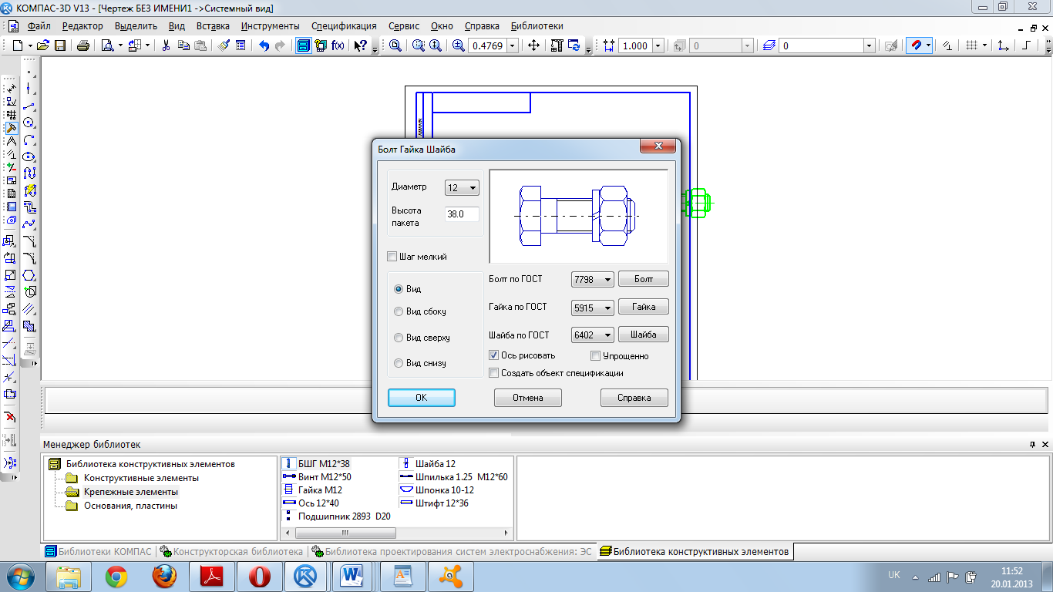Open the Инструменты menu
Screen dimensions: 1053x592
(270, 25)
